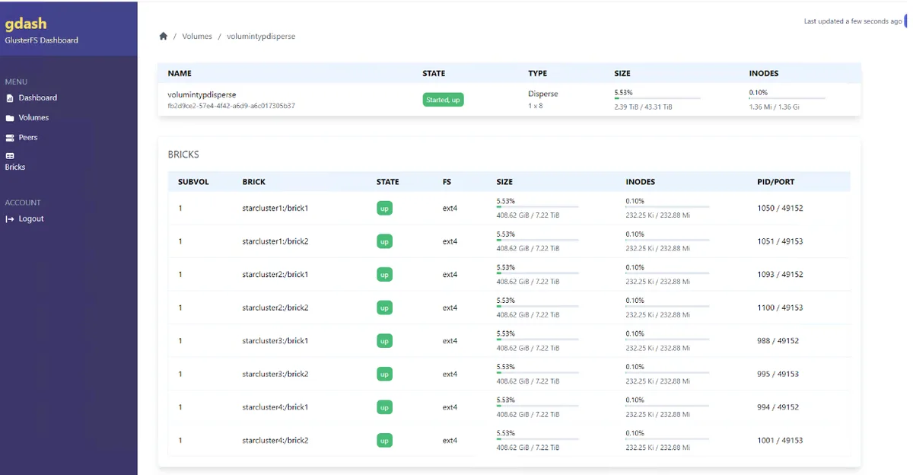Image resolution: width=913 pixels, height=475 pixels.
Task: Click the PID/PORT column header
Action: [x=776, y=182]
